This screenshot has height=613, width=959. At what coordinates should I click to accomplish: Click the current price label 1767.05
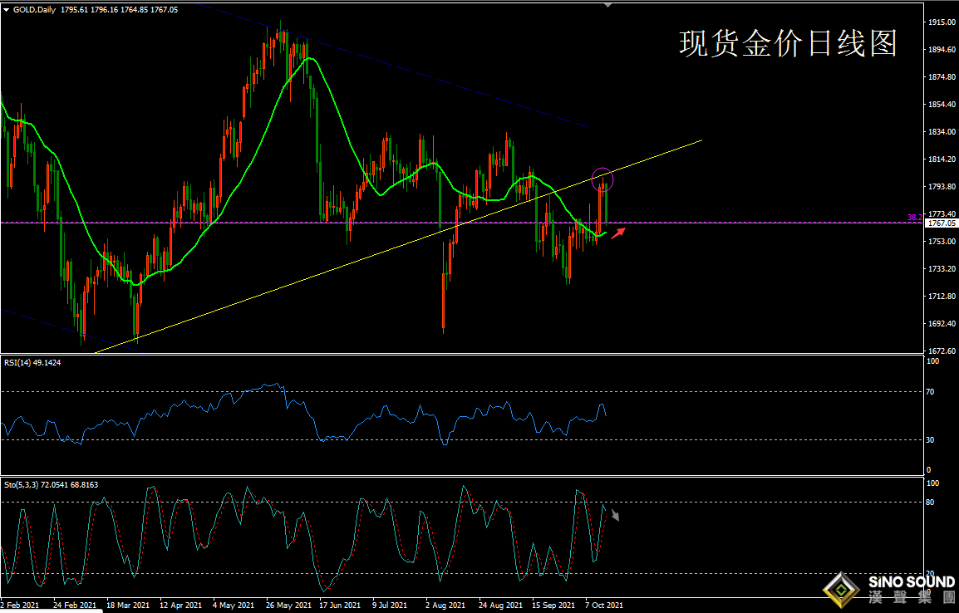click(941, 223)
